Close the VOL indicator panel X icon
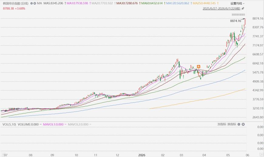 [243, 124]
